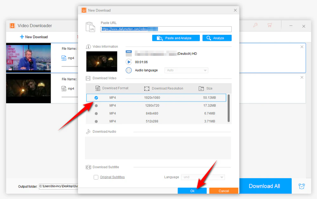Screen dimensions: 317x199
Task: Click the Audio language globe icon
Action: pos(129,70)
